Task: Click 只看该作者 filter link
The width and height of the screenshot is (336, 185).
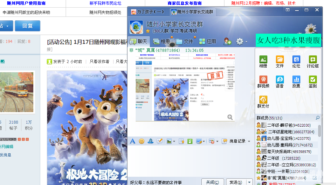Action: (99, 62)
